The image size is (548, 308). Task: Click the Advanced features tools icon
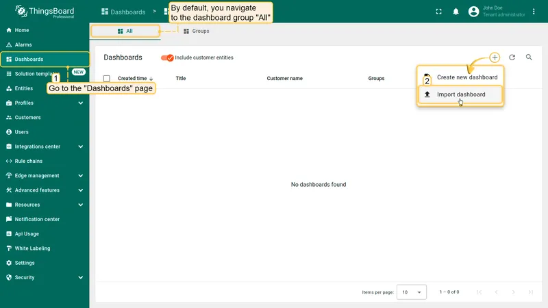point(9,190)
